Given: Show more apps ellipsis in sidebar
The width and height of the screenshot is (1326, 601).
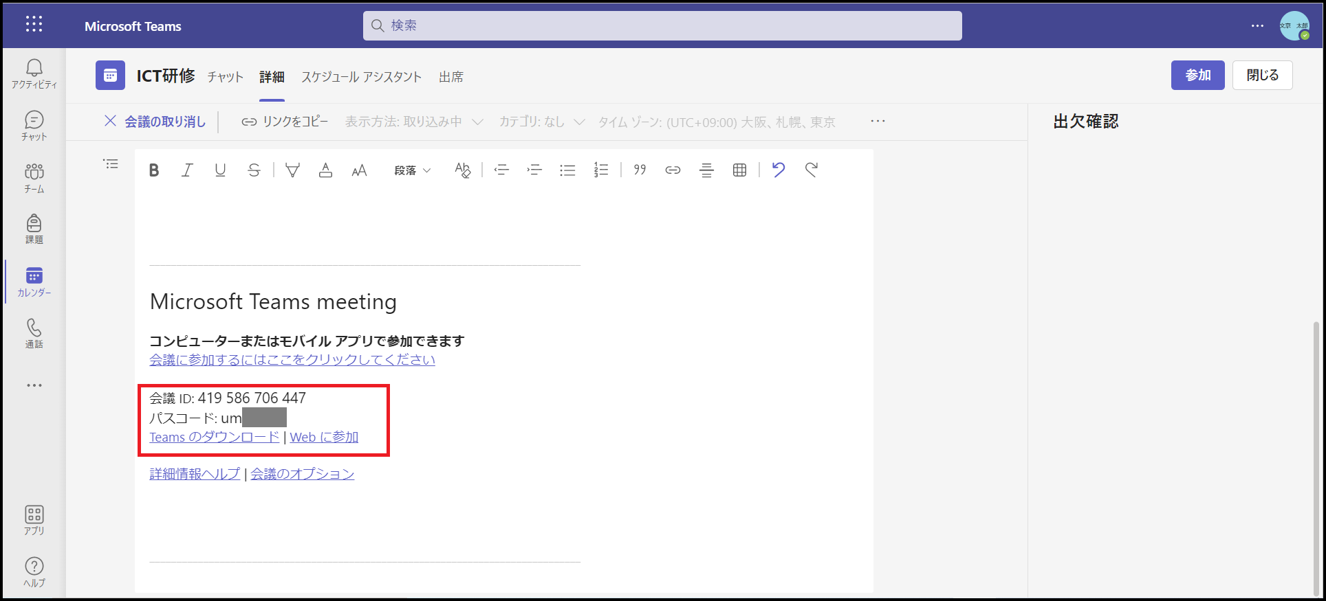Looking at the screenshot, I should (x=34, y=385).
